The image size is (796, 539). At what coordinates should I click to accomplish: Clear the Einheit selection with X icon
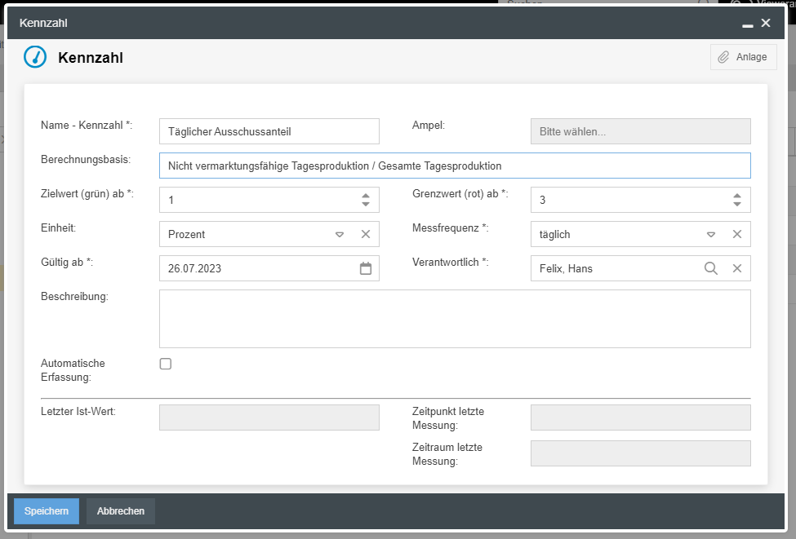(366, 234)
